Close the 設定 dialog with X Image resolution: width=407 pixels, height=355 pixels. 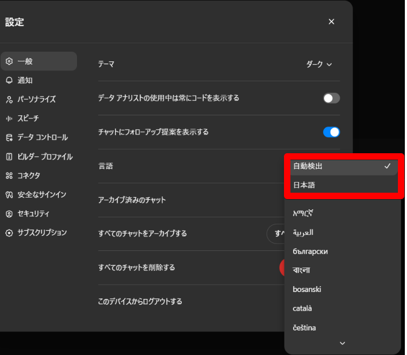tap(331, 21)
